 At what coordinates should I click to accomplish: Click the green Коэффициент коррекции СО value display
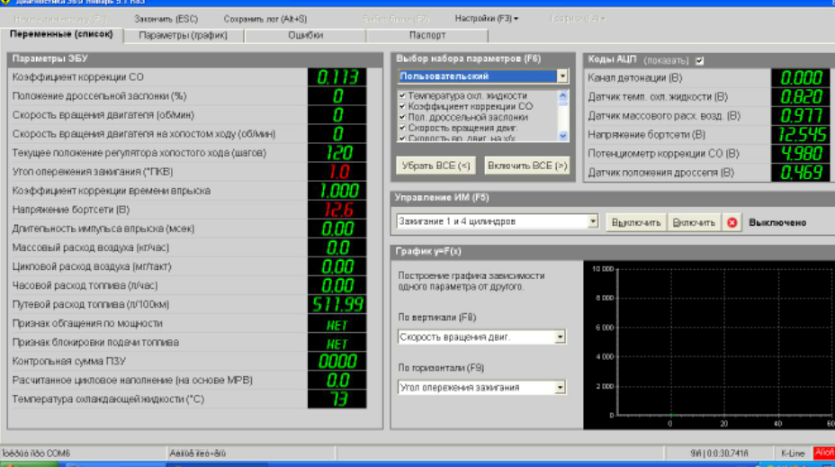(x=338, y=77)
